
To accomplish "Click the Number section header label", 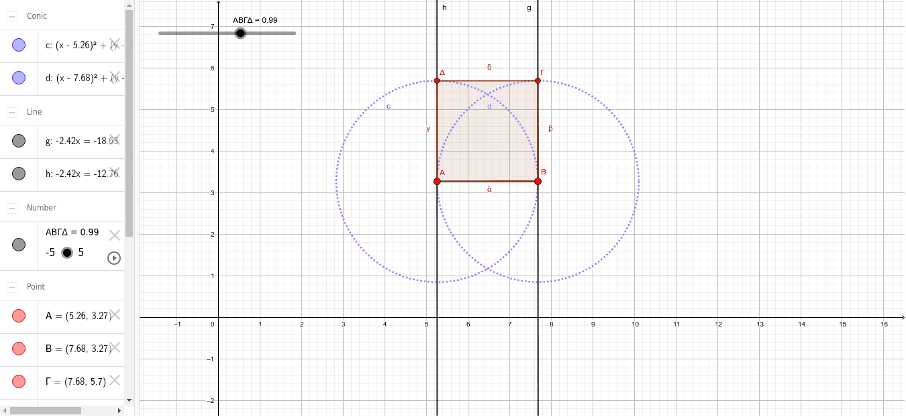I will coord(42,208).
